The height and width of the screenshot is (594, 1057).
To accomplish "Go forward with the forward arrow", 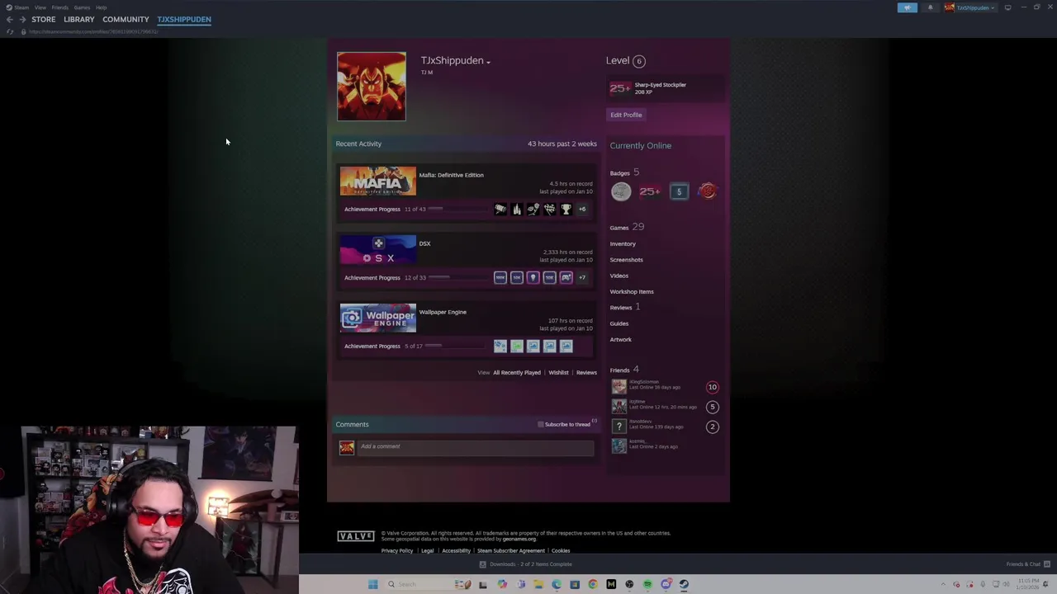I will click(22, 19).
